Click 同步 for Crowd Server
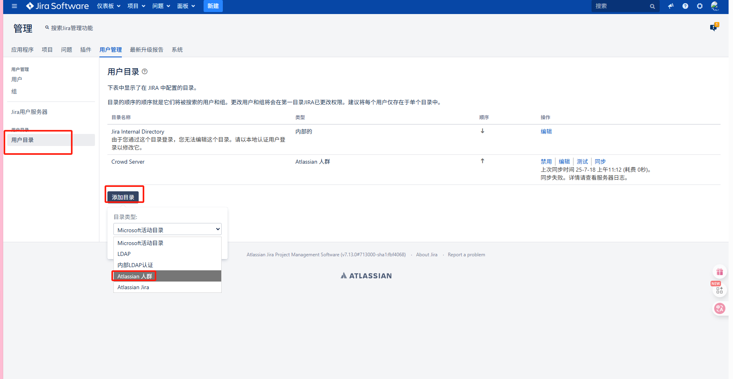Screen dimensions: 733x379 pyautogui.click(x=600, y=161)
